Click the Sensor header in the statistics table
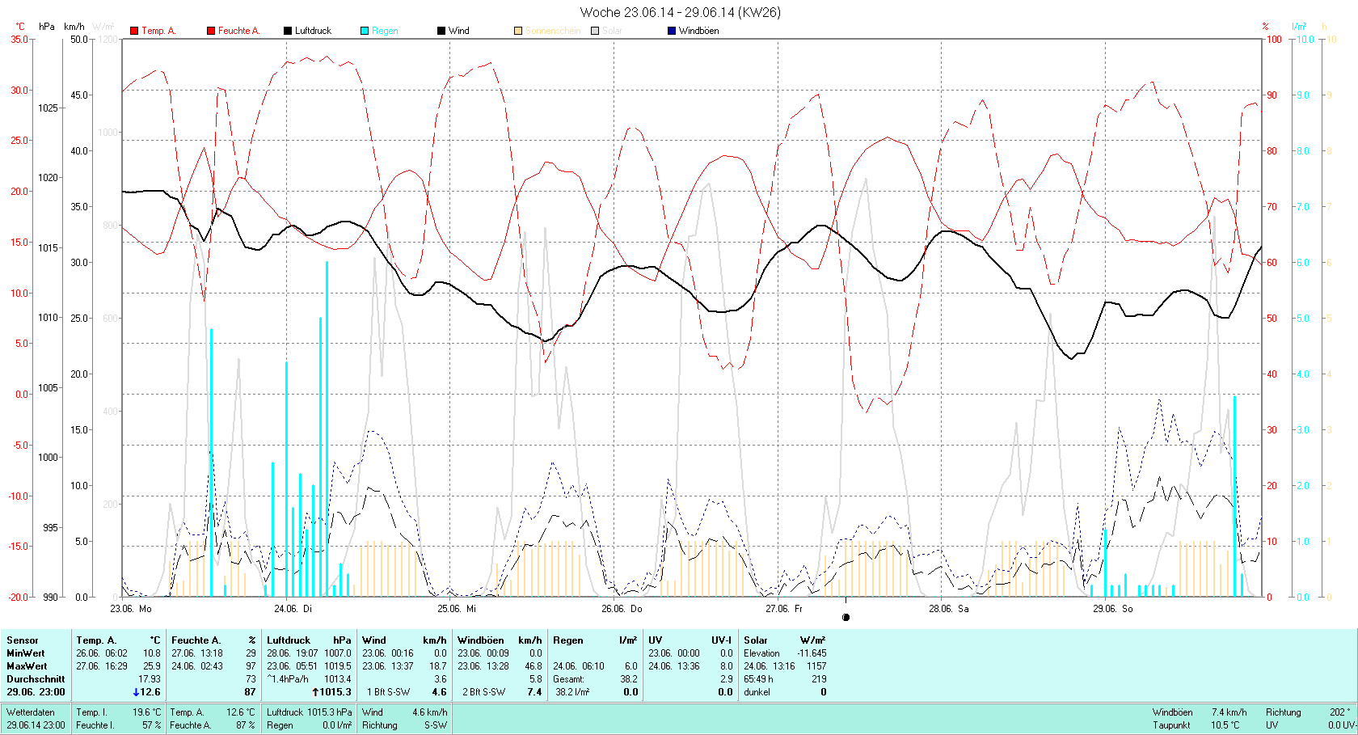Image resolution: width=1358 pixels, height=735 pixels. 23,640
